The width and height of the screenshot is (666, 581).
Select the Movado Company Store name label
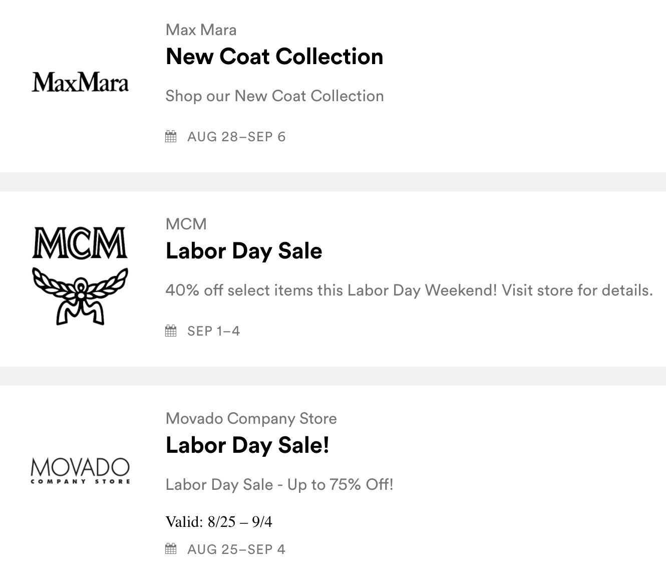(251, 418)
